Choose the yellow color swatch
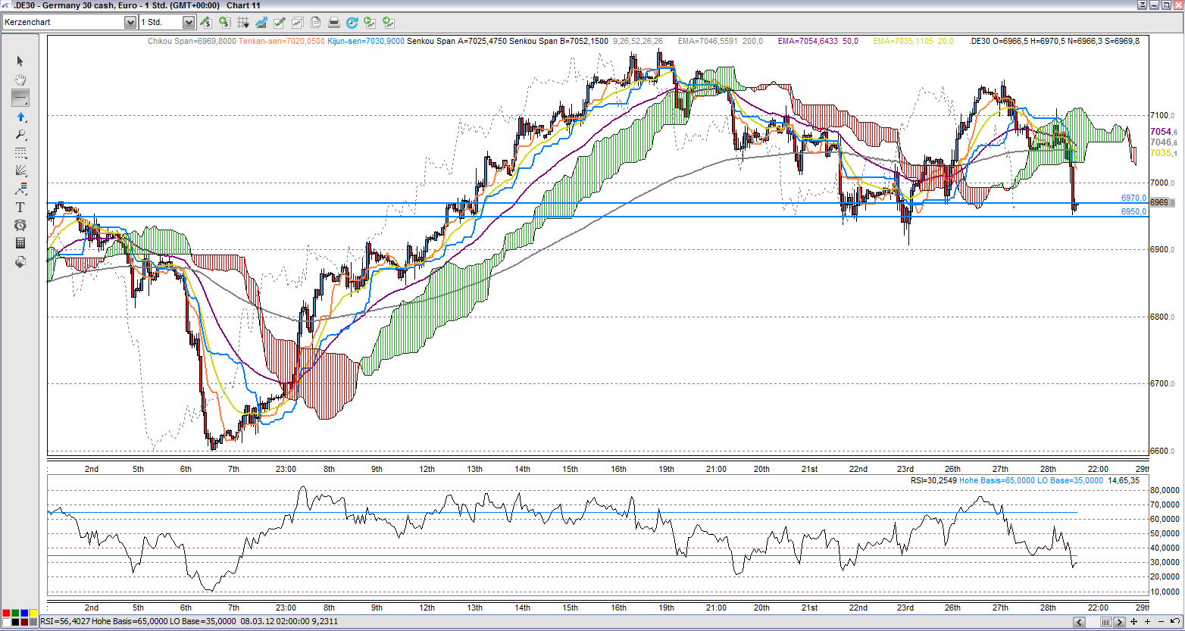The width and height of the screenshot is (1185, 631). (x=33, y=613)
